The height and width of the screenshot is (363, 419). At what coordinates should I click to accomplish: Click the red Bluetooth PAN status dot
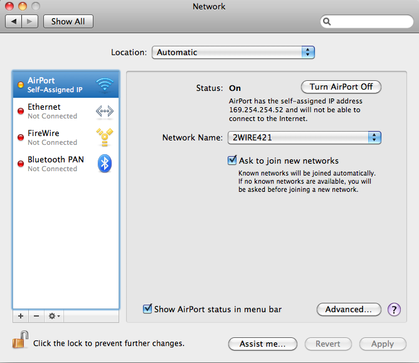(x=21, y=164)
